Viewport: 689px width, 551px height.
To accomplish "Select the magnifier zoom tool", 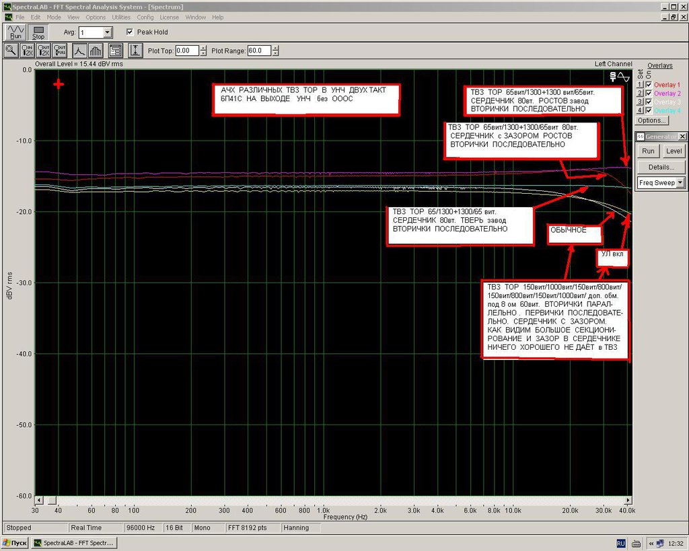I will pyautogui.click(x=11, y=50).
